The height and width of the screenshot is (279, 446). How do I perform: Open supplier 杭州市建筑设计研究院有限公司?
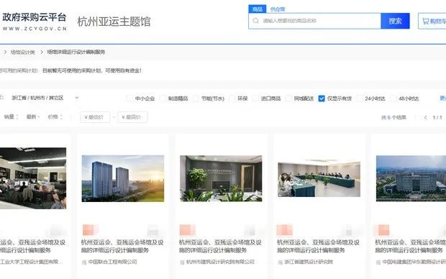click(x=220, y=262)
